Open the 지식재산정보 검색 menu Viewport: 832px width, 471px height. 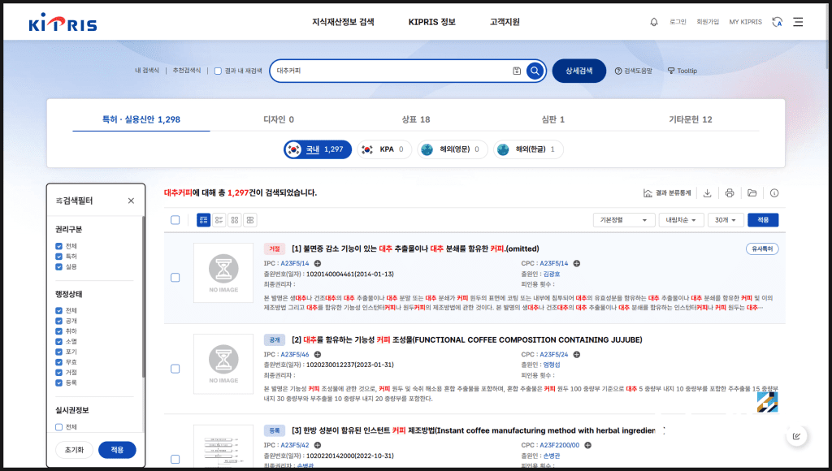coord(343,22)
